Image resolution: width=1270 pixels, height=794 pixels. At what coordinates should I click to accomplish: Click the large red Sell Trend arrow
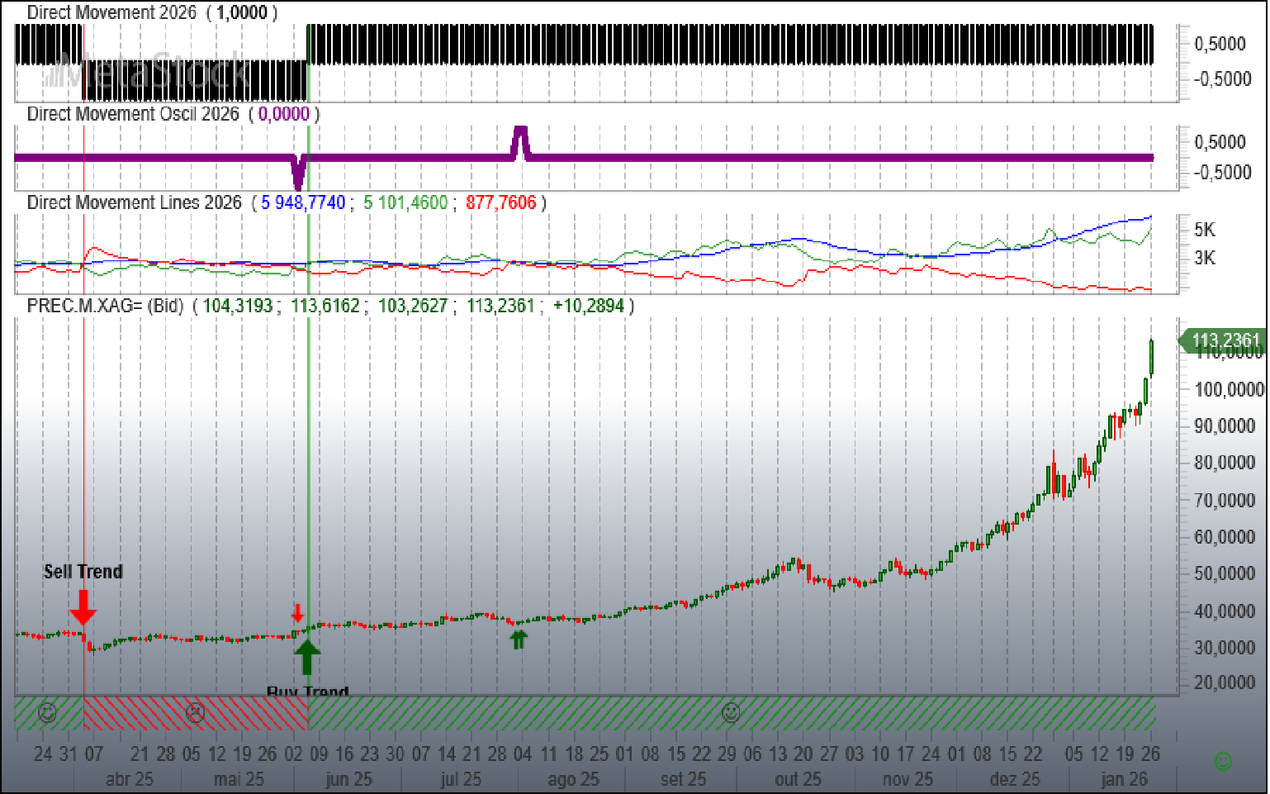tap(83, 607)
